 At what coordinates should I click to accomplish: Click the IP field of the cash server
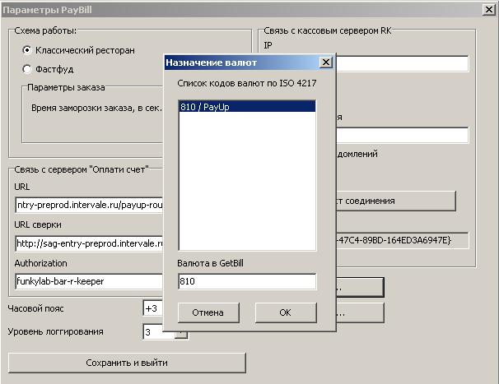[x=402, y=64]
